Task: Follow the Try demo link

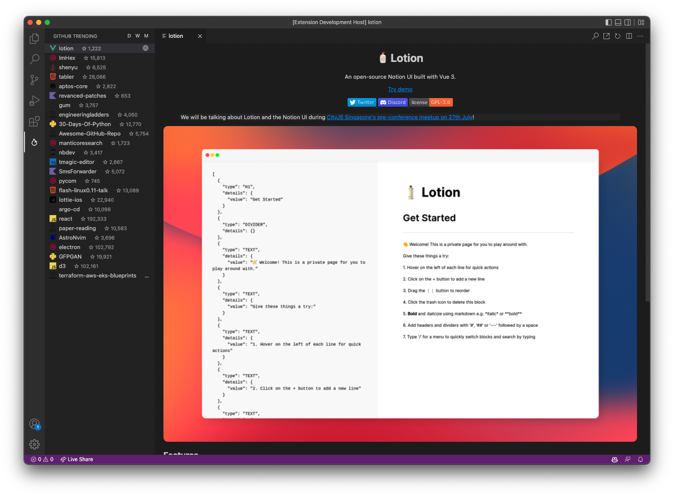Action: coord(400,89)
